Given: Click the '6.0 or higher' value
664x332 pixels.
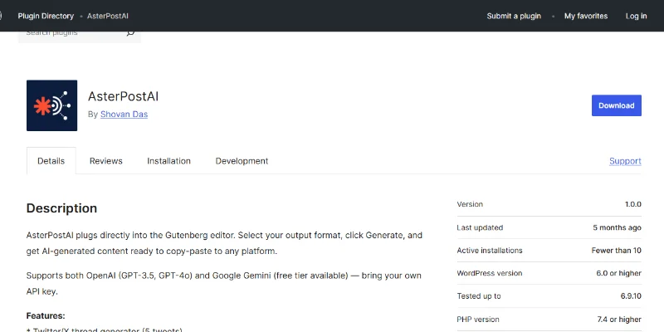Looking at the screenshot, I should coord(618,273).
